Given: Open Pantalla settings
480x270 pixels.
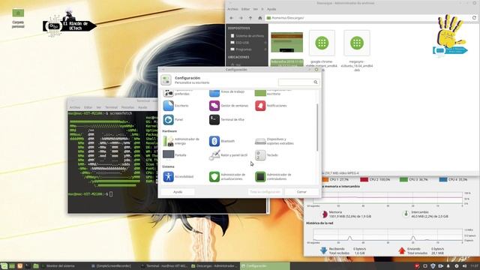Looking at the screenshot, I should point(175,155).
